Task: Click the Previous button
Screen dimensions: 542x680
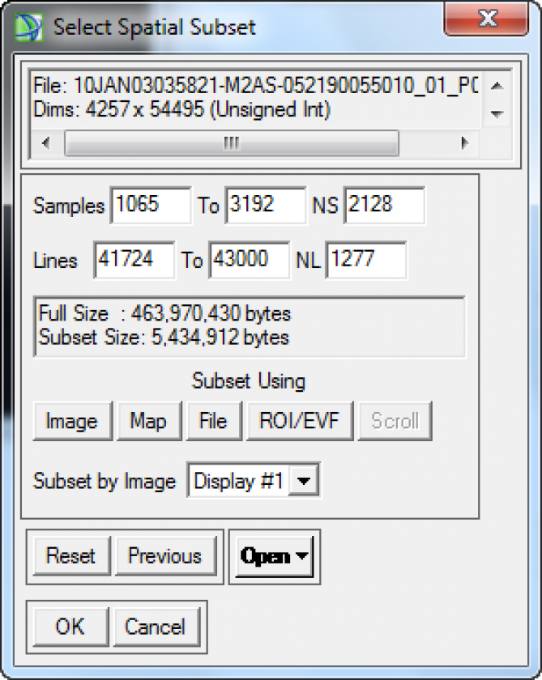Action: [x=165, y=555]
